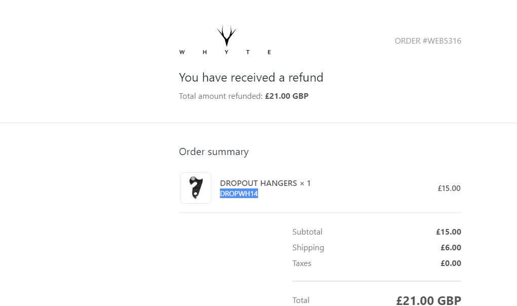Select the DROPOUT HANGERS × 1 item name

coord(265,183)
